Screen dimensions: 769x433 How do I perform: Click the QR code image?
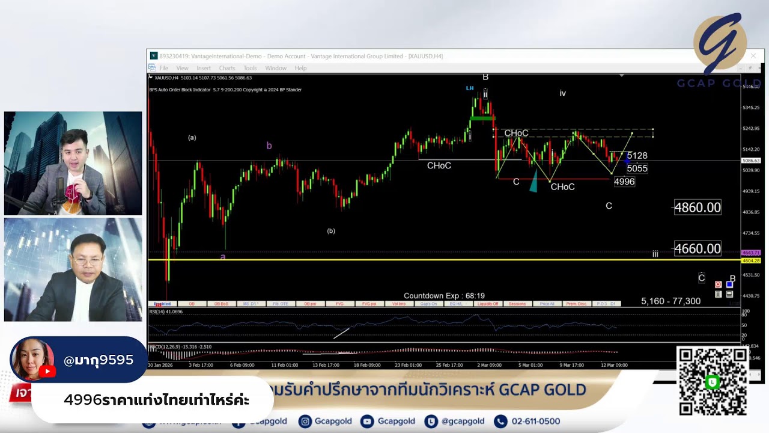click(x=713, y=381)
